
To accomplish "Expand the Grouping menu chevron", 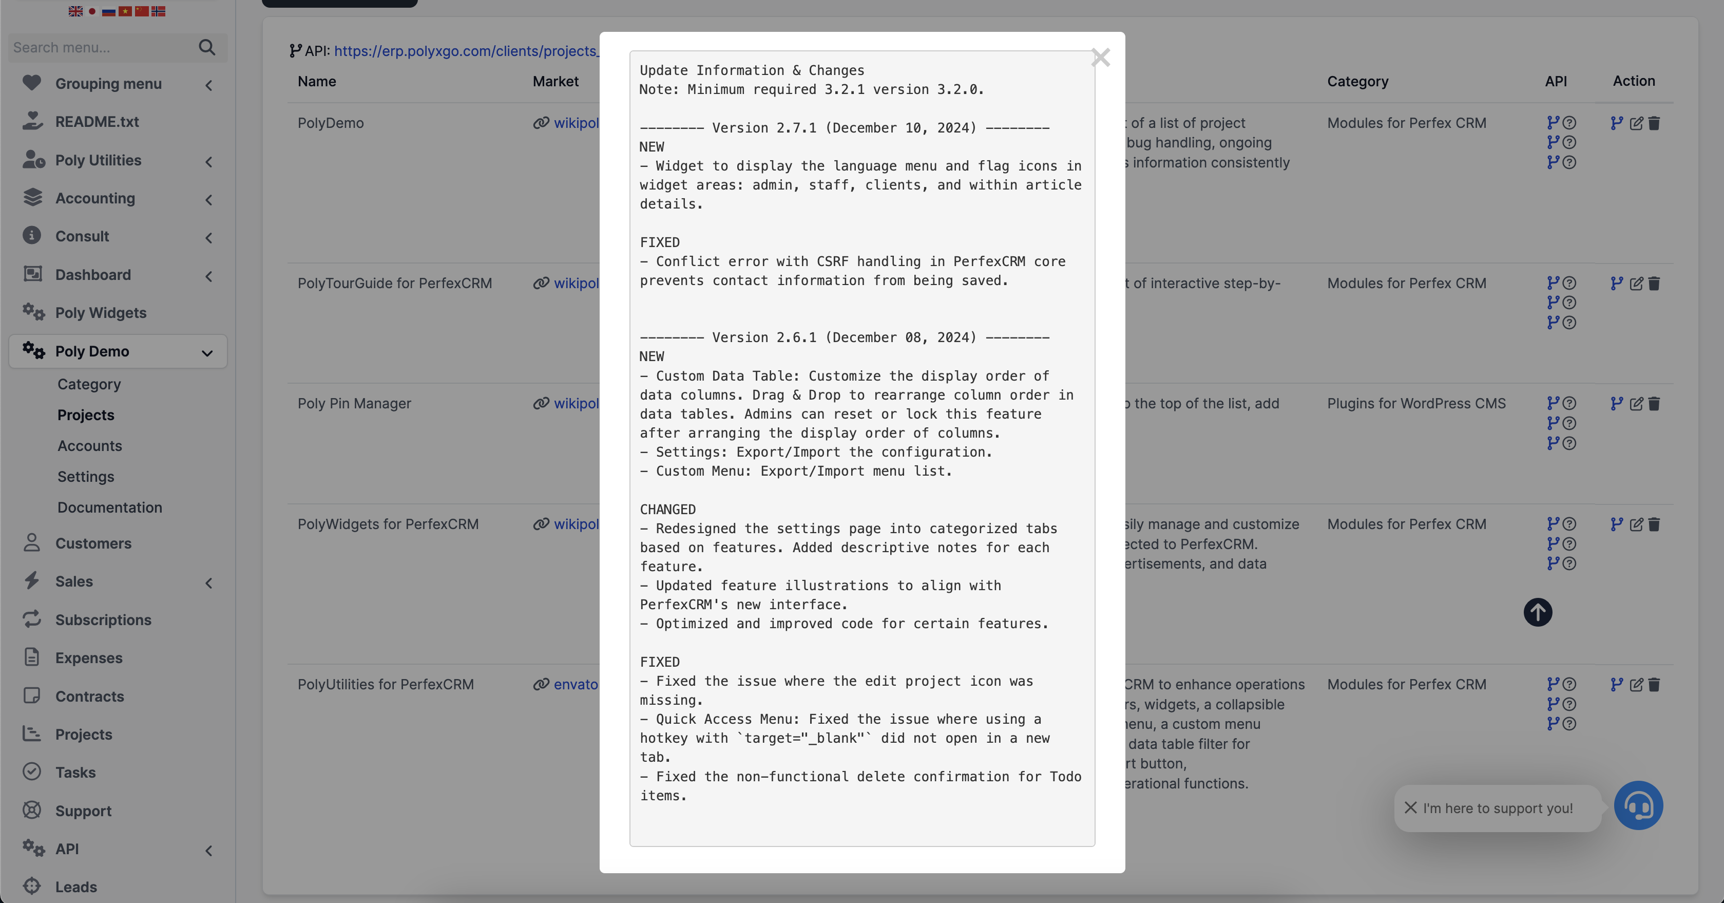I will (x=209, y=85).
